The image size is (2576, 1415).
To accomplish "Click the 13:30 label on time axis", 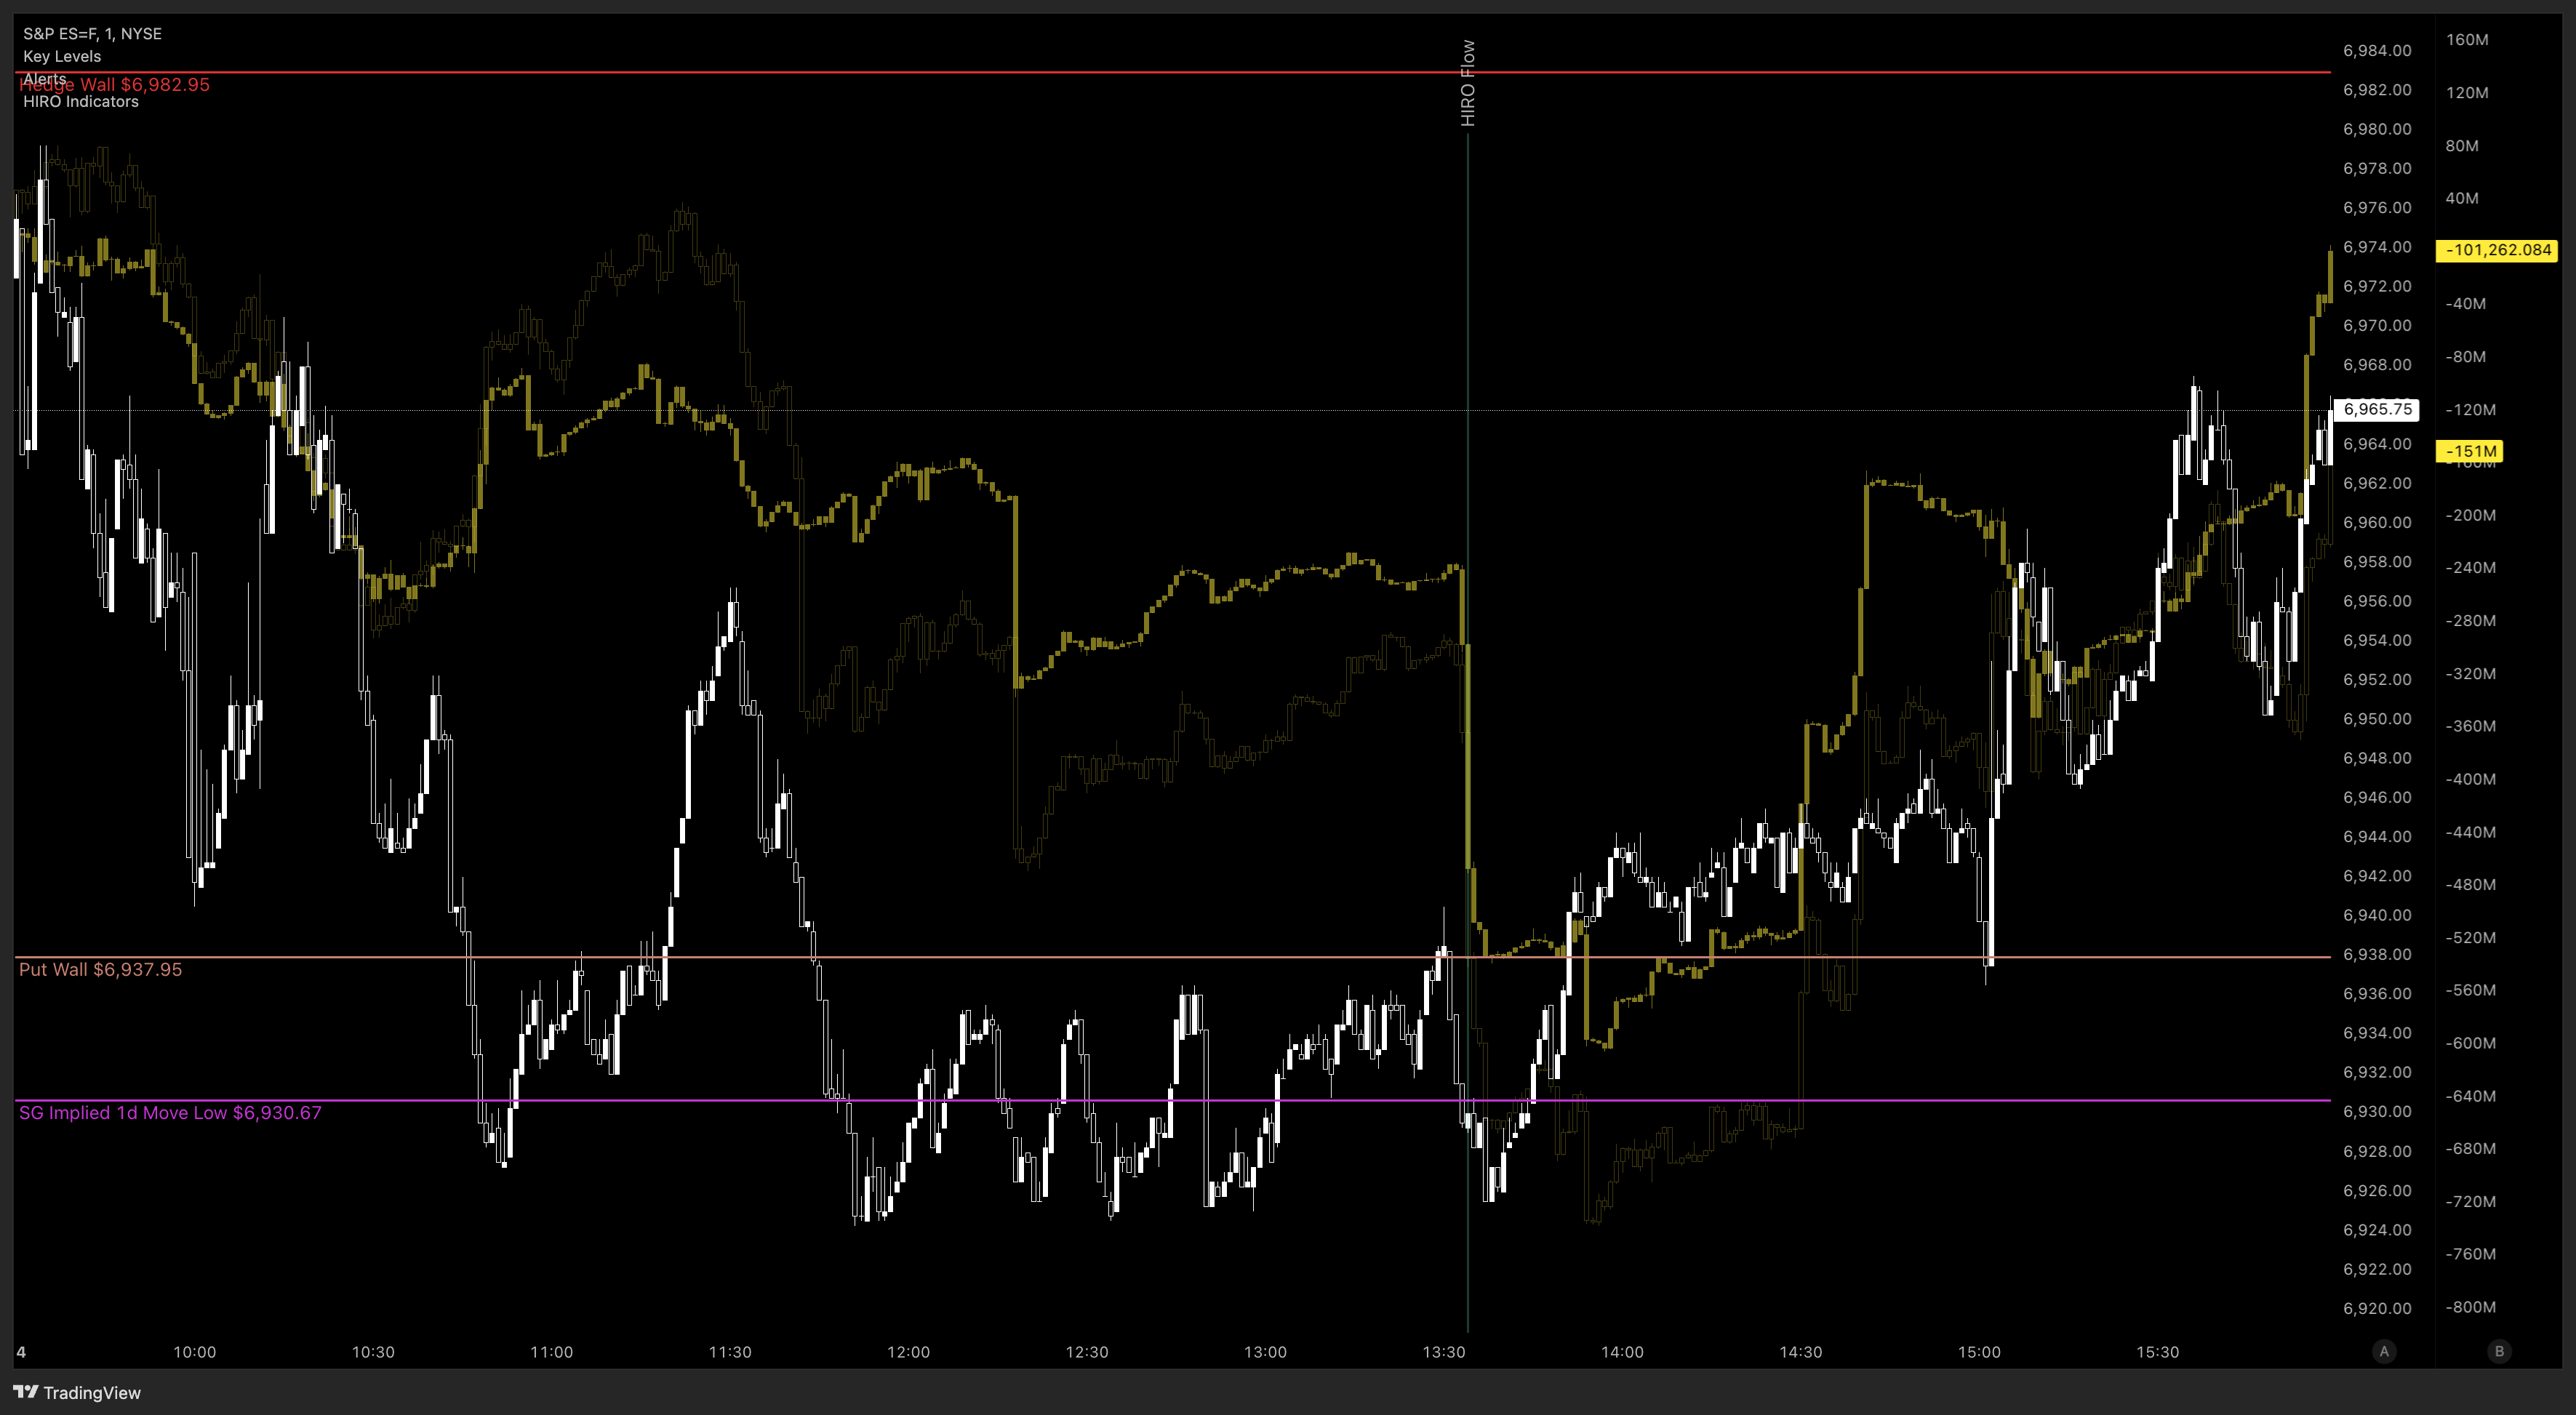I will click(1443, 1352).
